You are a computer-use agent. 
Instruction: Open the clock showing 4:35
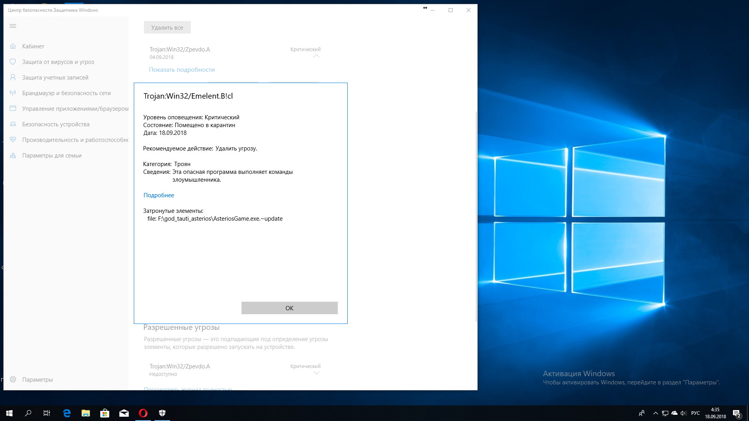[715, 413]
